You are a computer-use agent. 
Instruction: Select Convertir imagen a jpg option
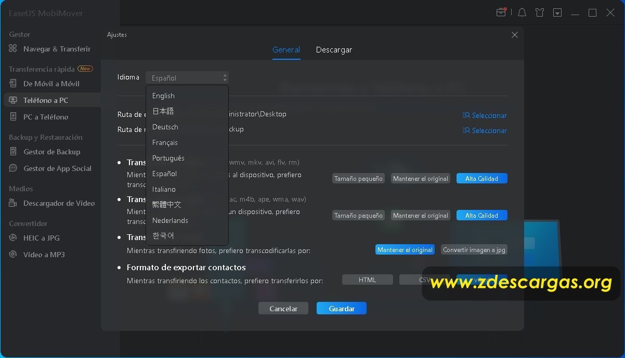[474, 250]
